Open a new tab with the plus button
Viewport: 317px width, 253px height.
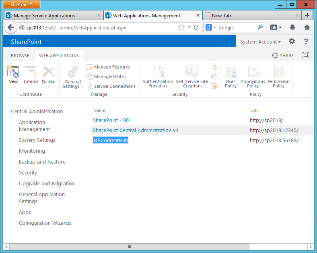[x=307, y=15]
